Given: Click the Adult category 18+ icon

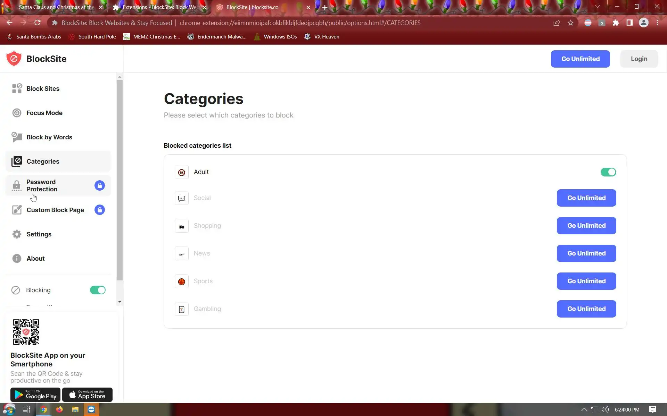Looking at the screenshot, I should tap(181, 172).
